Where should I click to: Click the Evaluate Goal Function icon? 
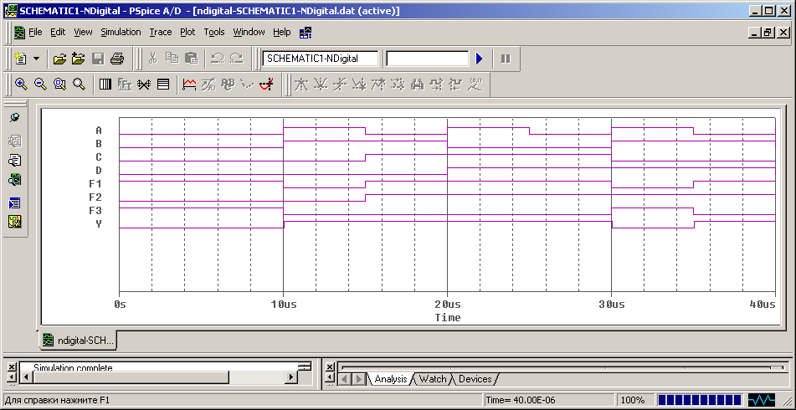(208, 85)
